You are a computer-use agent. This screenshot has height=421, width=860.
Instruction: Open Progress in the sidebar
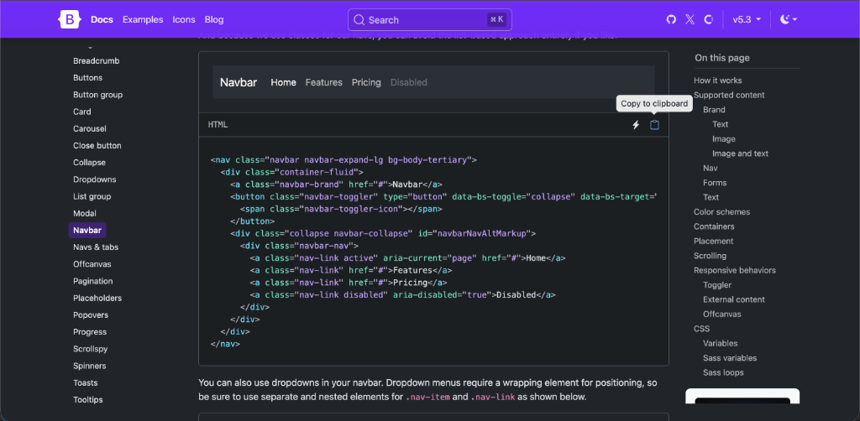[x=90, y=332]
